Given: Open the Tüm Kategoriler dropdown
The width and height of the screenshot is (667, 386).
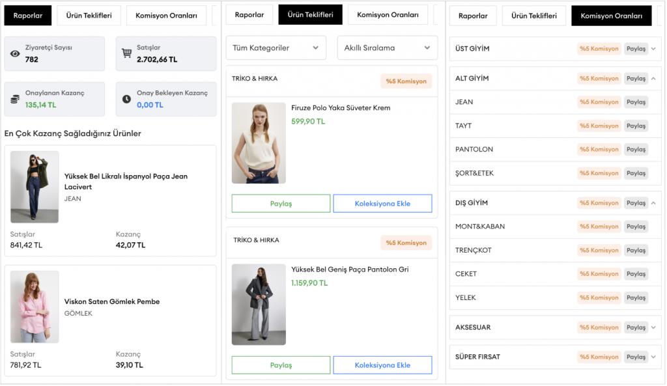Looking at the screenshot, I should point(276,48).
